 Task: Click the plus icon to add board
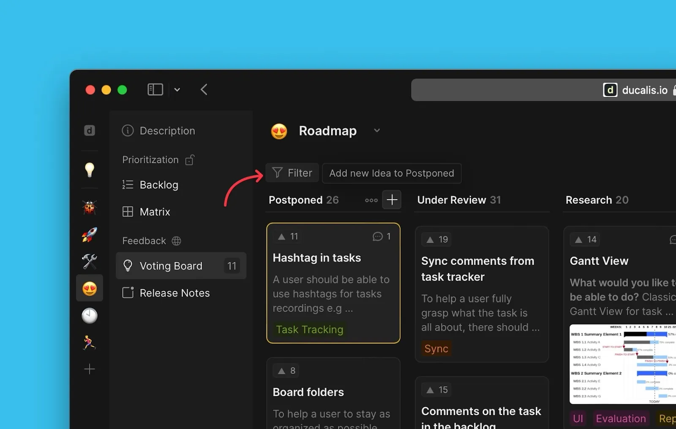[90, 370]
